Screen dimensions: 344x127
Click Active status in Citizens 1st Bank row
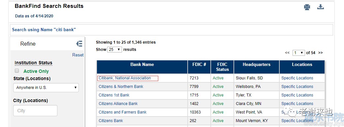(218, 95)
